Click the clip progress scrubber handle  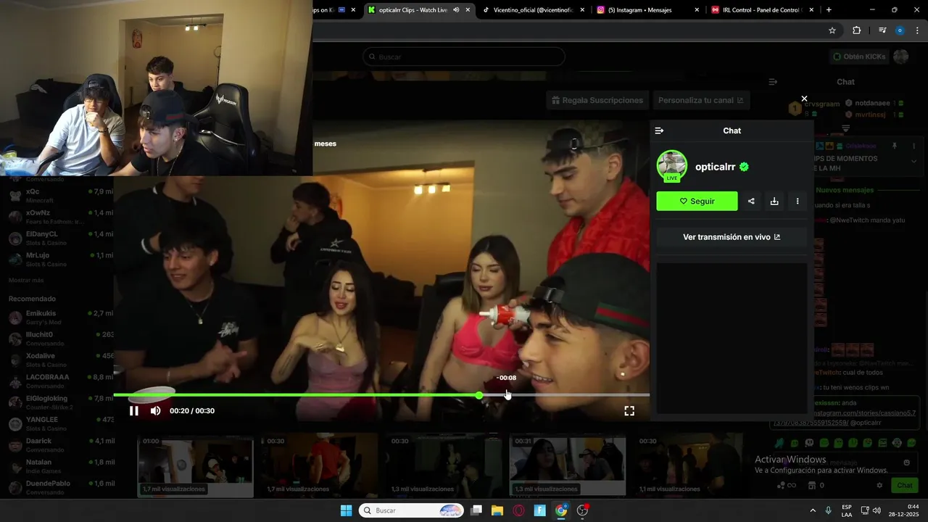[x=479, y=395]
